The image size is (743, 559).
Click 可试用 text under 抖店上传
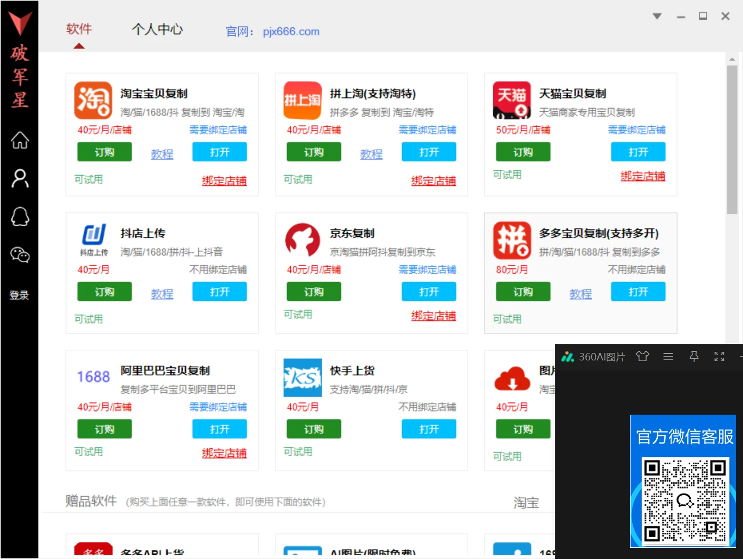click(x=88, y=319)
